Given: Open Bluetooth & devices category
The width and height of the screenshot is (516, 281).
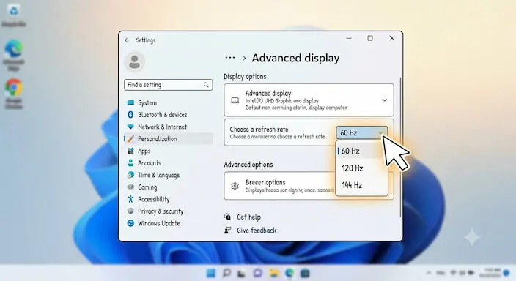Looking at the screenshot, I should [x=168, y=115].
